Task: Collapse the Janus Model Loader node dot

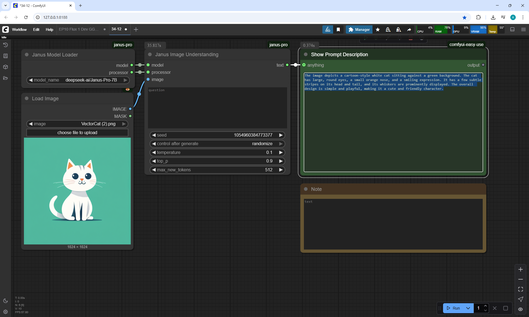Action: point(27,55)
